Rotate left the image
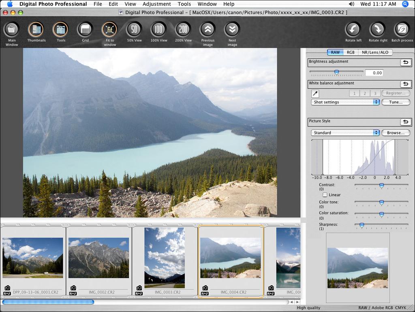 click(x=353, y=29)
